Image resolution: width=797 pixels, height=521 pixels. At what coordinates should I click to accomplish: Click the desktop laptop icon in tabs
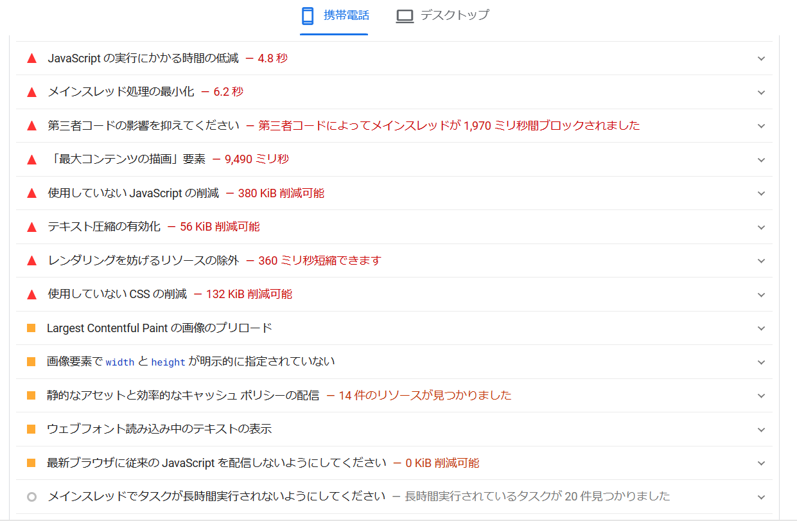(405, 16)
